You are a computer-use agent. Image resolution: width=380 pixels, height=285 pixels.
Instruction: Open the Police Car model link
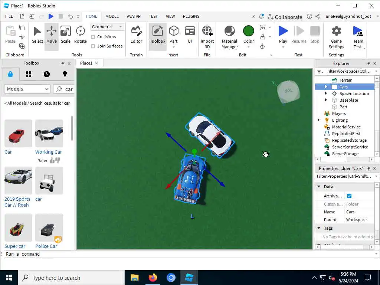click(x=46, y=246)
